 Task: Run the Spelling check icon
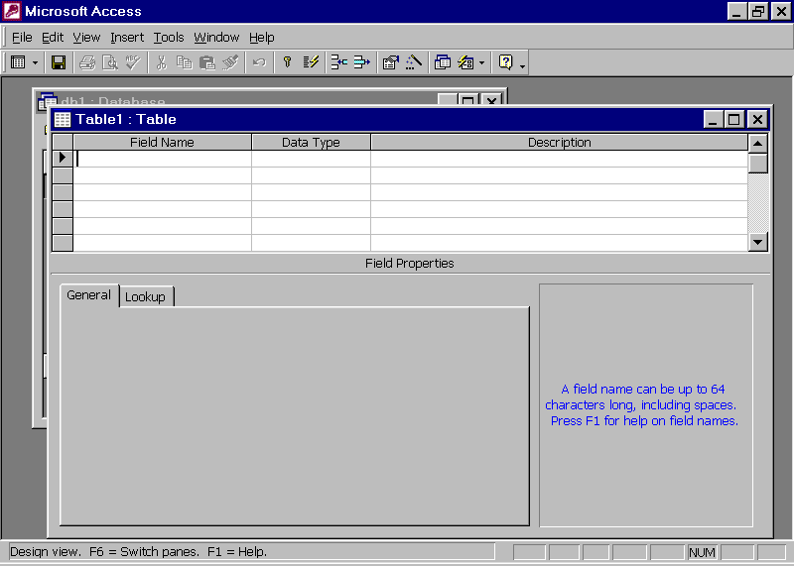133,62
